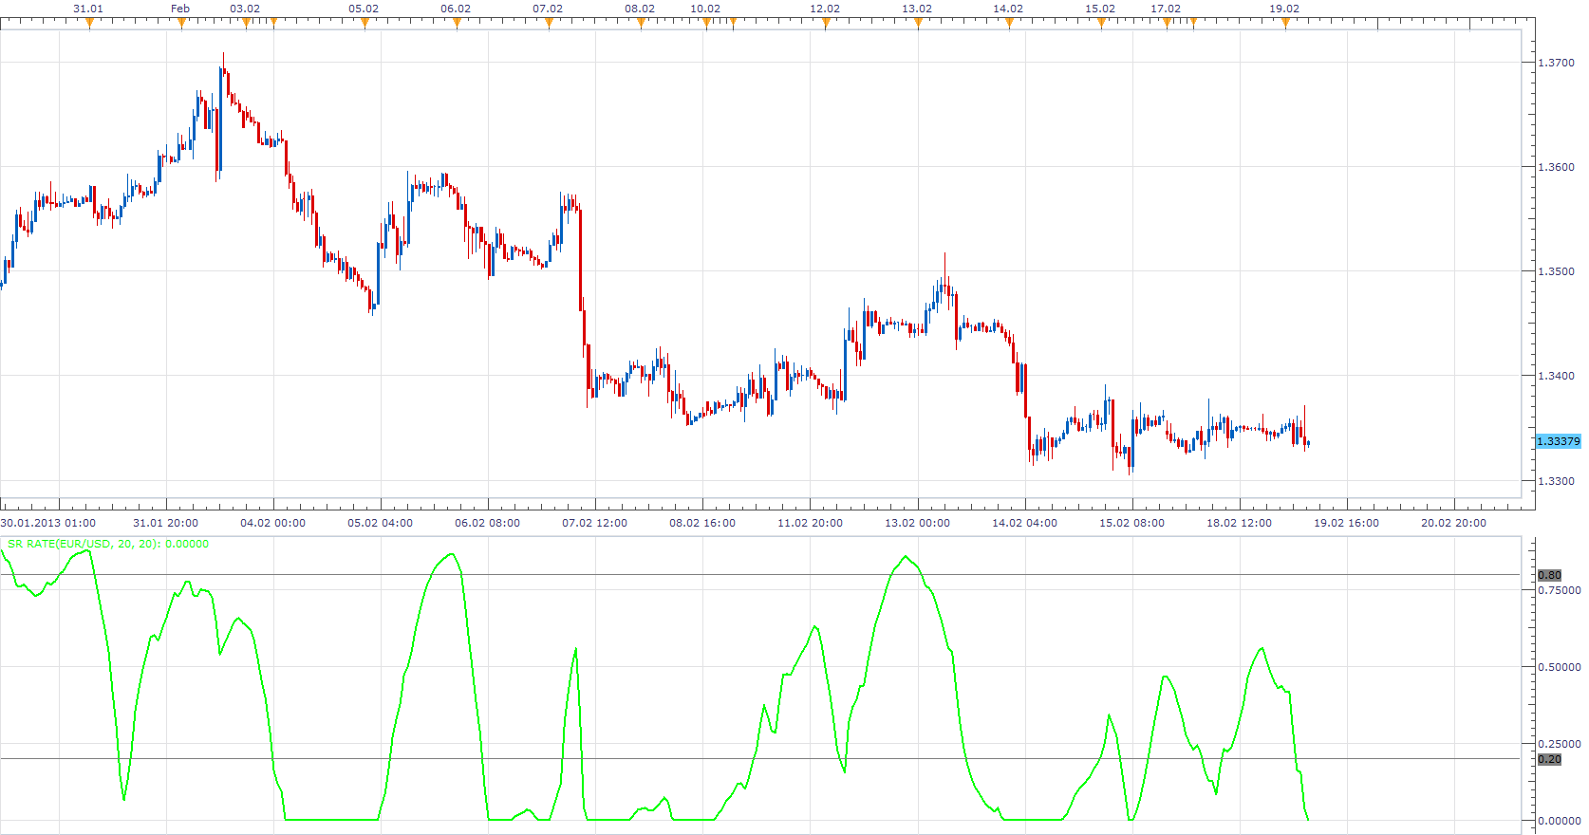1589x835 pixels.
Task: Click the orange marker under 31.01
Action: coord(89,24)
